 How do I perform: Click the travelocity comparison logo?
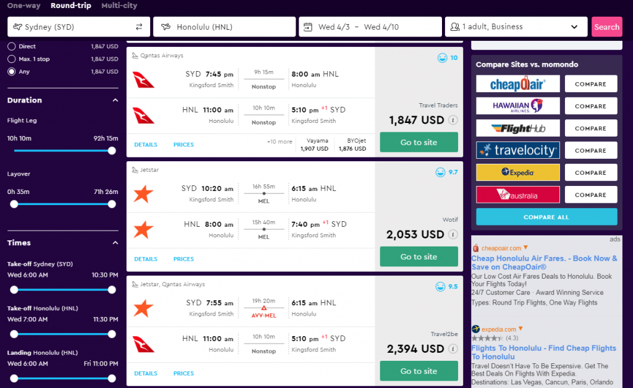coord(518,150)
